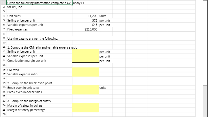This screenshot has height=117, width=208.
Task: Select 'units' cell in break-even row 20
Action: 106,88
